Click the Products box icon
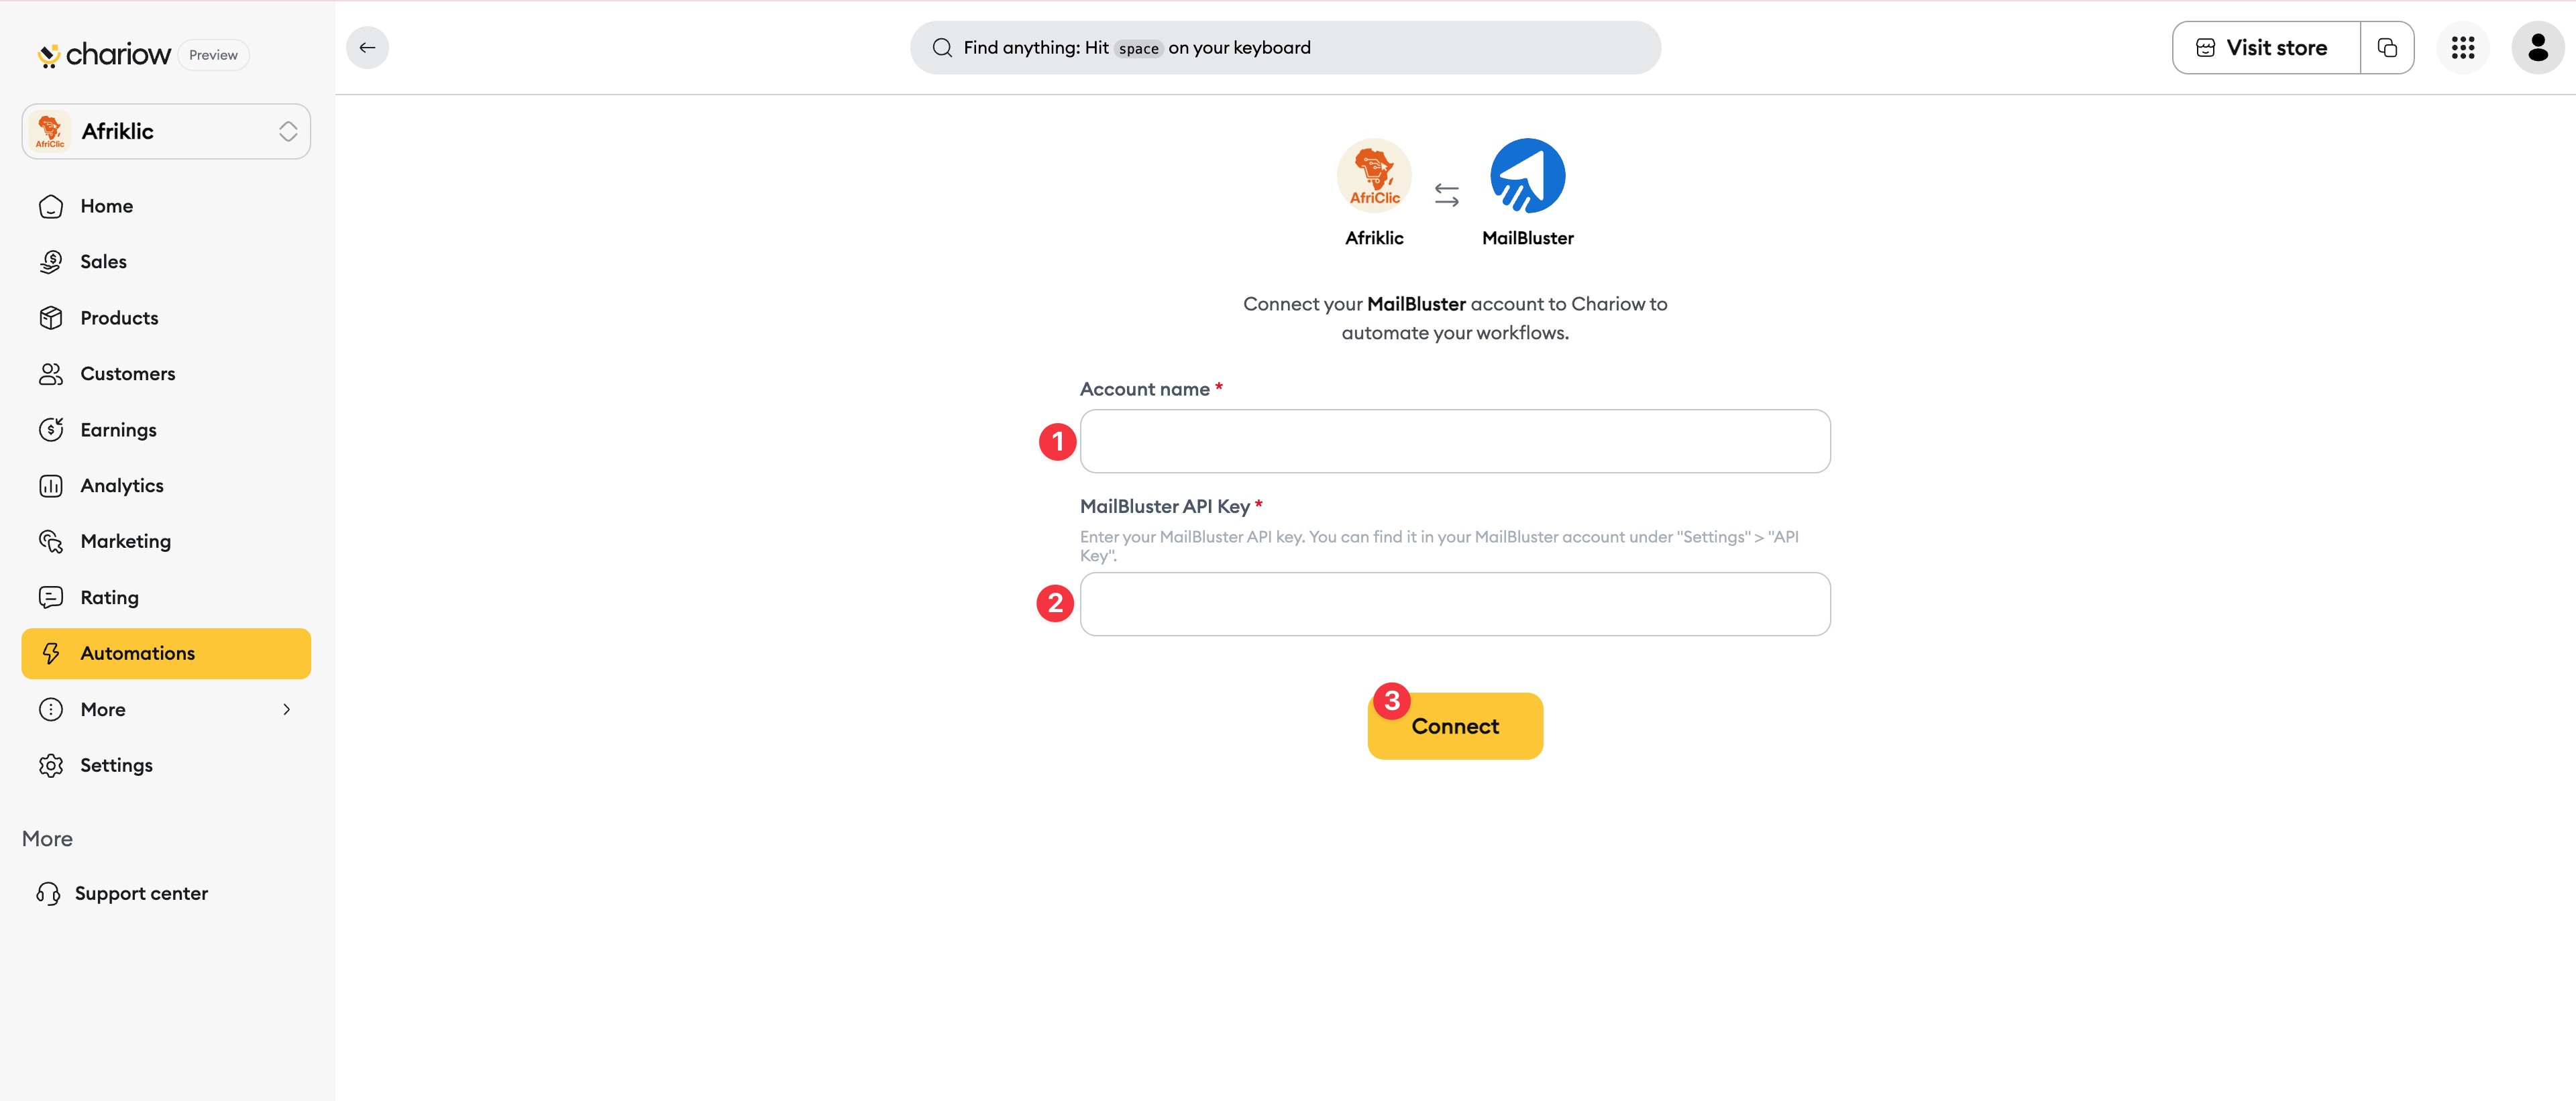Image resolution: width=2576 pixels, height=1101 pixels. (51, 318)
